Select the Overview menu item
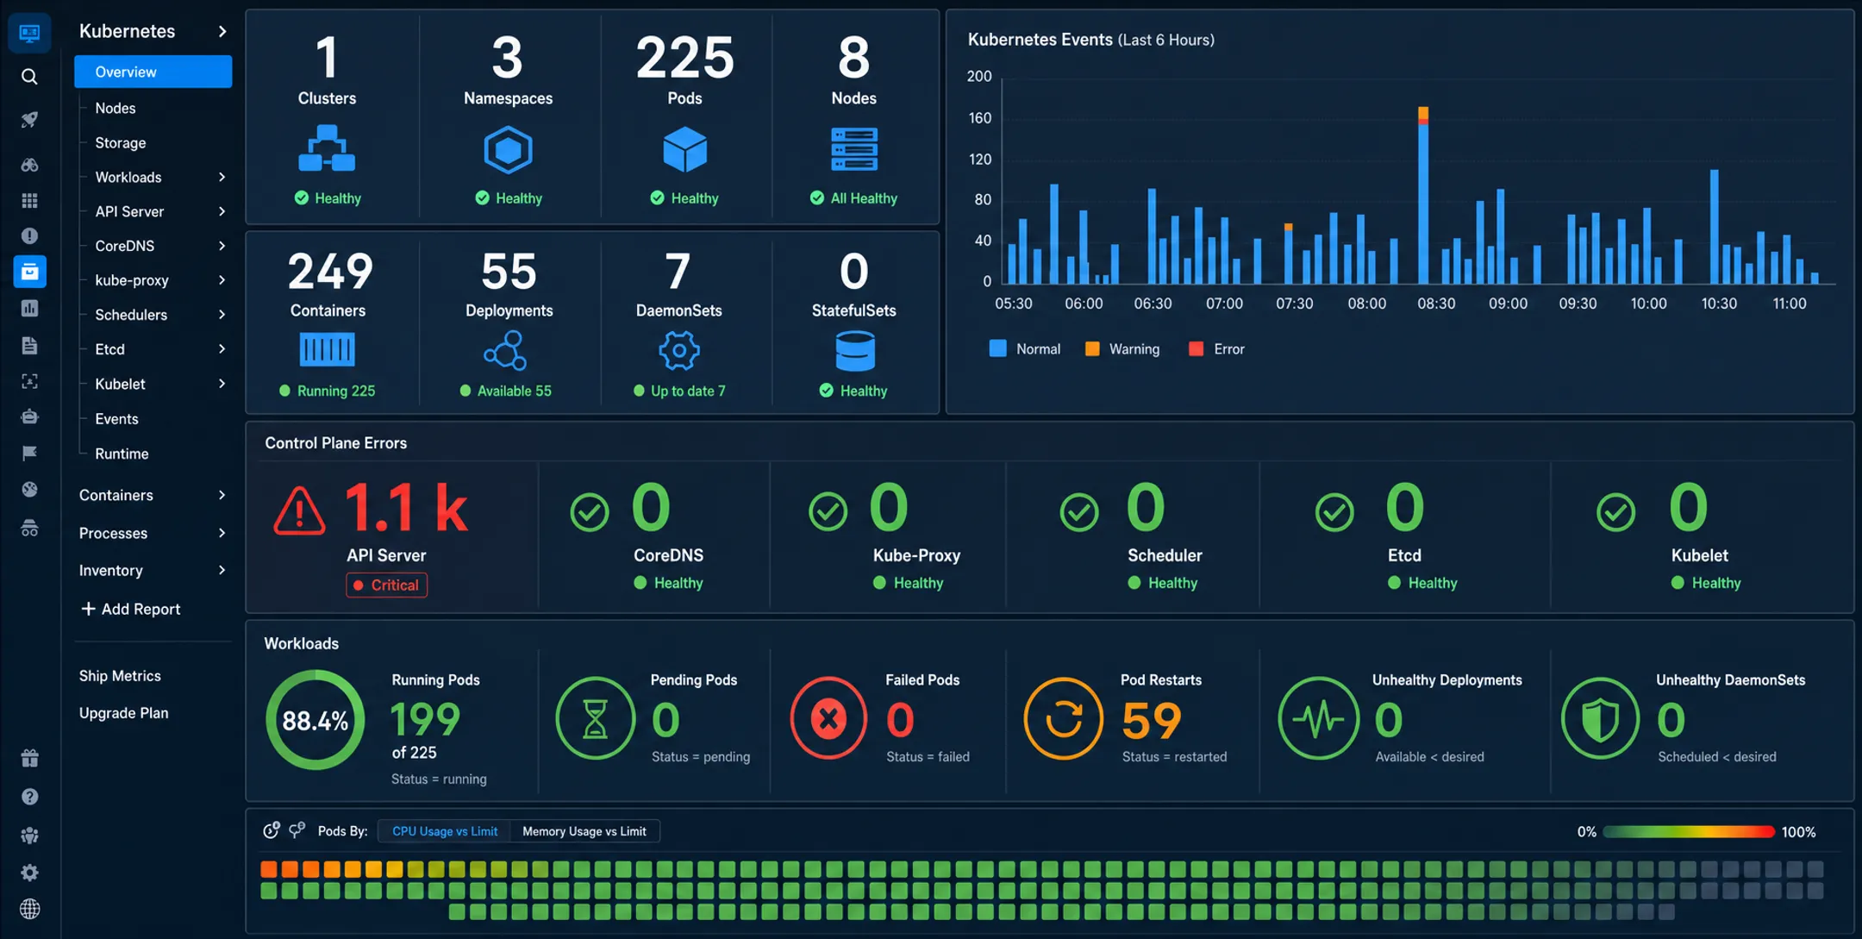The width and height of the screenshot is (1862, 939). pos(153,72)
